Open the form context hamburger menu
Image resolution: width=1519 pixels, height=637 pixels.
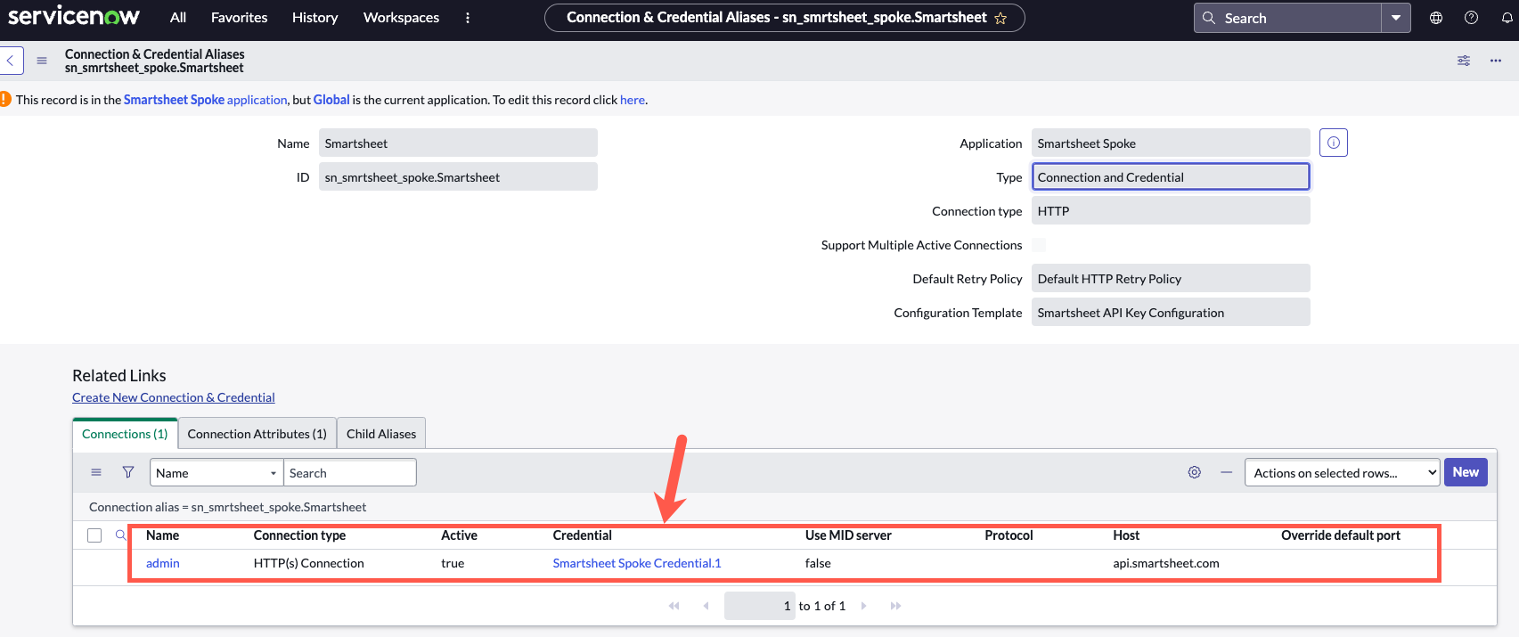click(42, 61)
